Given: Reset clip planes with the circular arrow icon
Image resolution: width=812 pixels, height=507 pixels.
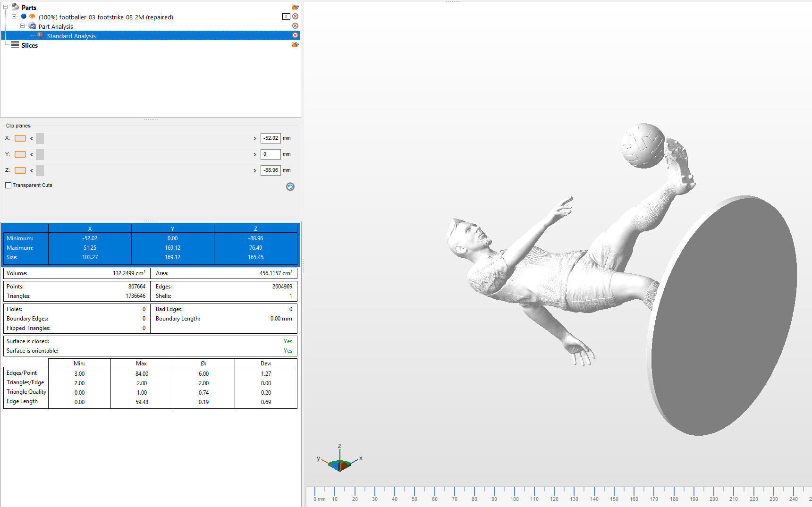Looking at the screenshot, I should click(x=290, y=186).
